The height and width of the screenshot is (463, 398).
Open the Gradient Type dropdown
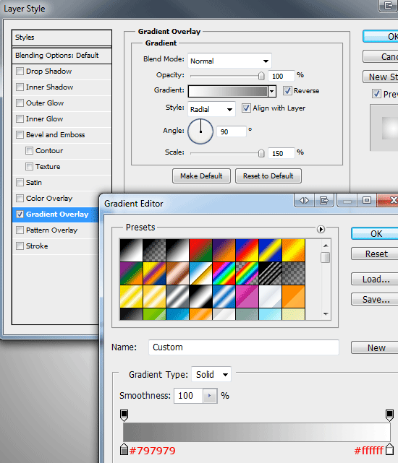point(211,375)
